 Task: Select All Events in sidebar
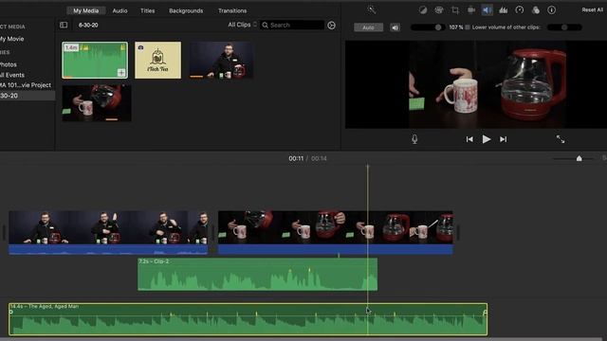12,75
